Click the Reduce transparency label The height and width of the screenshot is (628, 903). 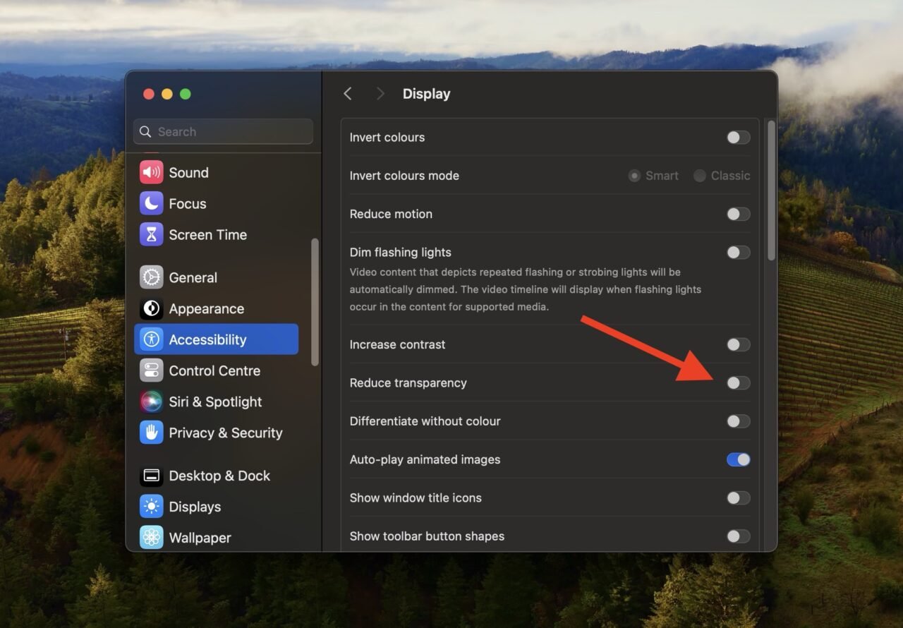tap(408, 382)
